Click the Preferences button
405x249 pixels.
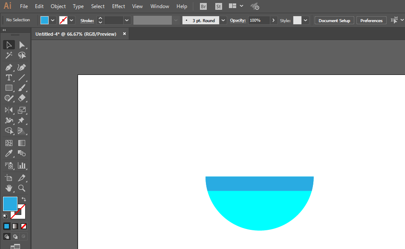coord(371,20)
